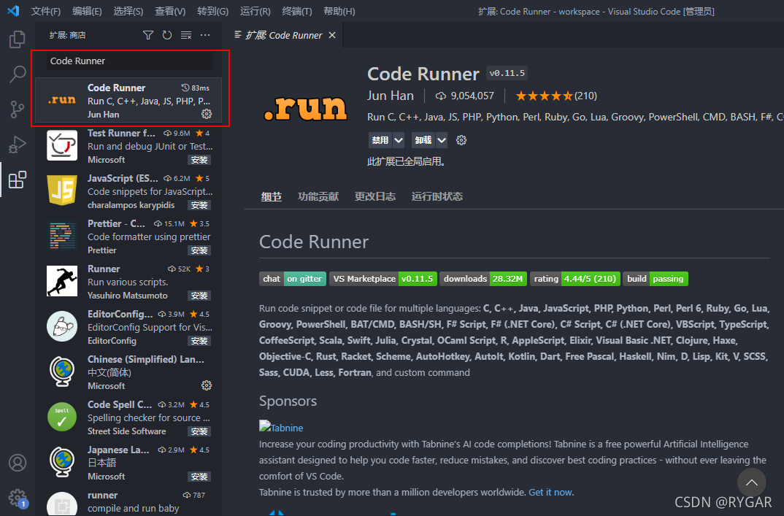
Task: Open gear settings for Code Runner list item
Action: (x=207, y=114)
